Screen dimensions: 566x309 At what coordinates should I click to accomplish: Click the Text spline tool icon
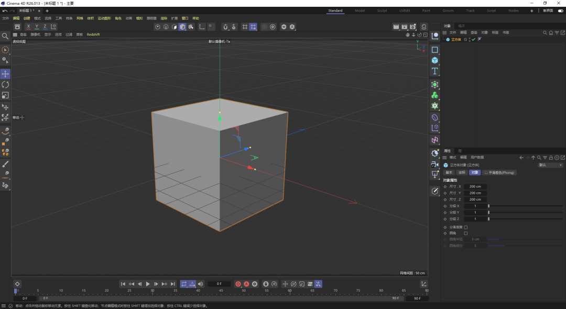coord(434,71)
